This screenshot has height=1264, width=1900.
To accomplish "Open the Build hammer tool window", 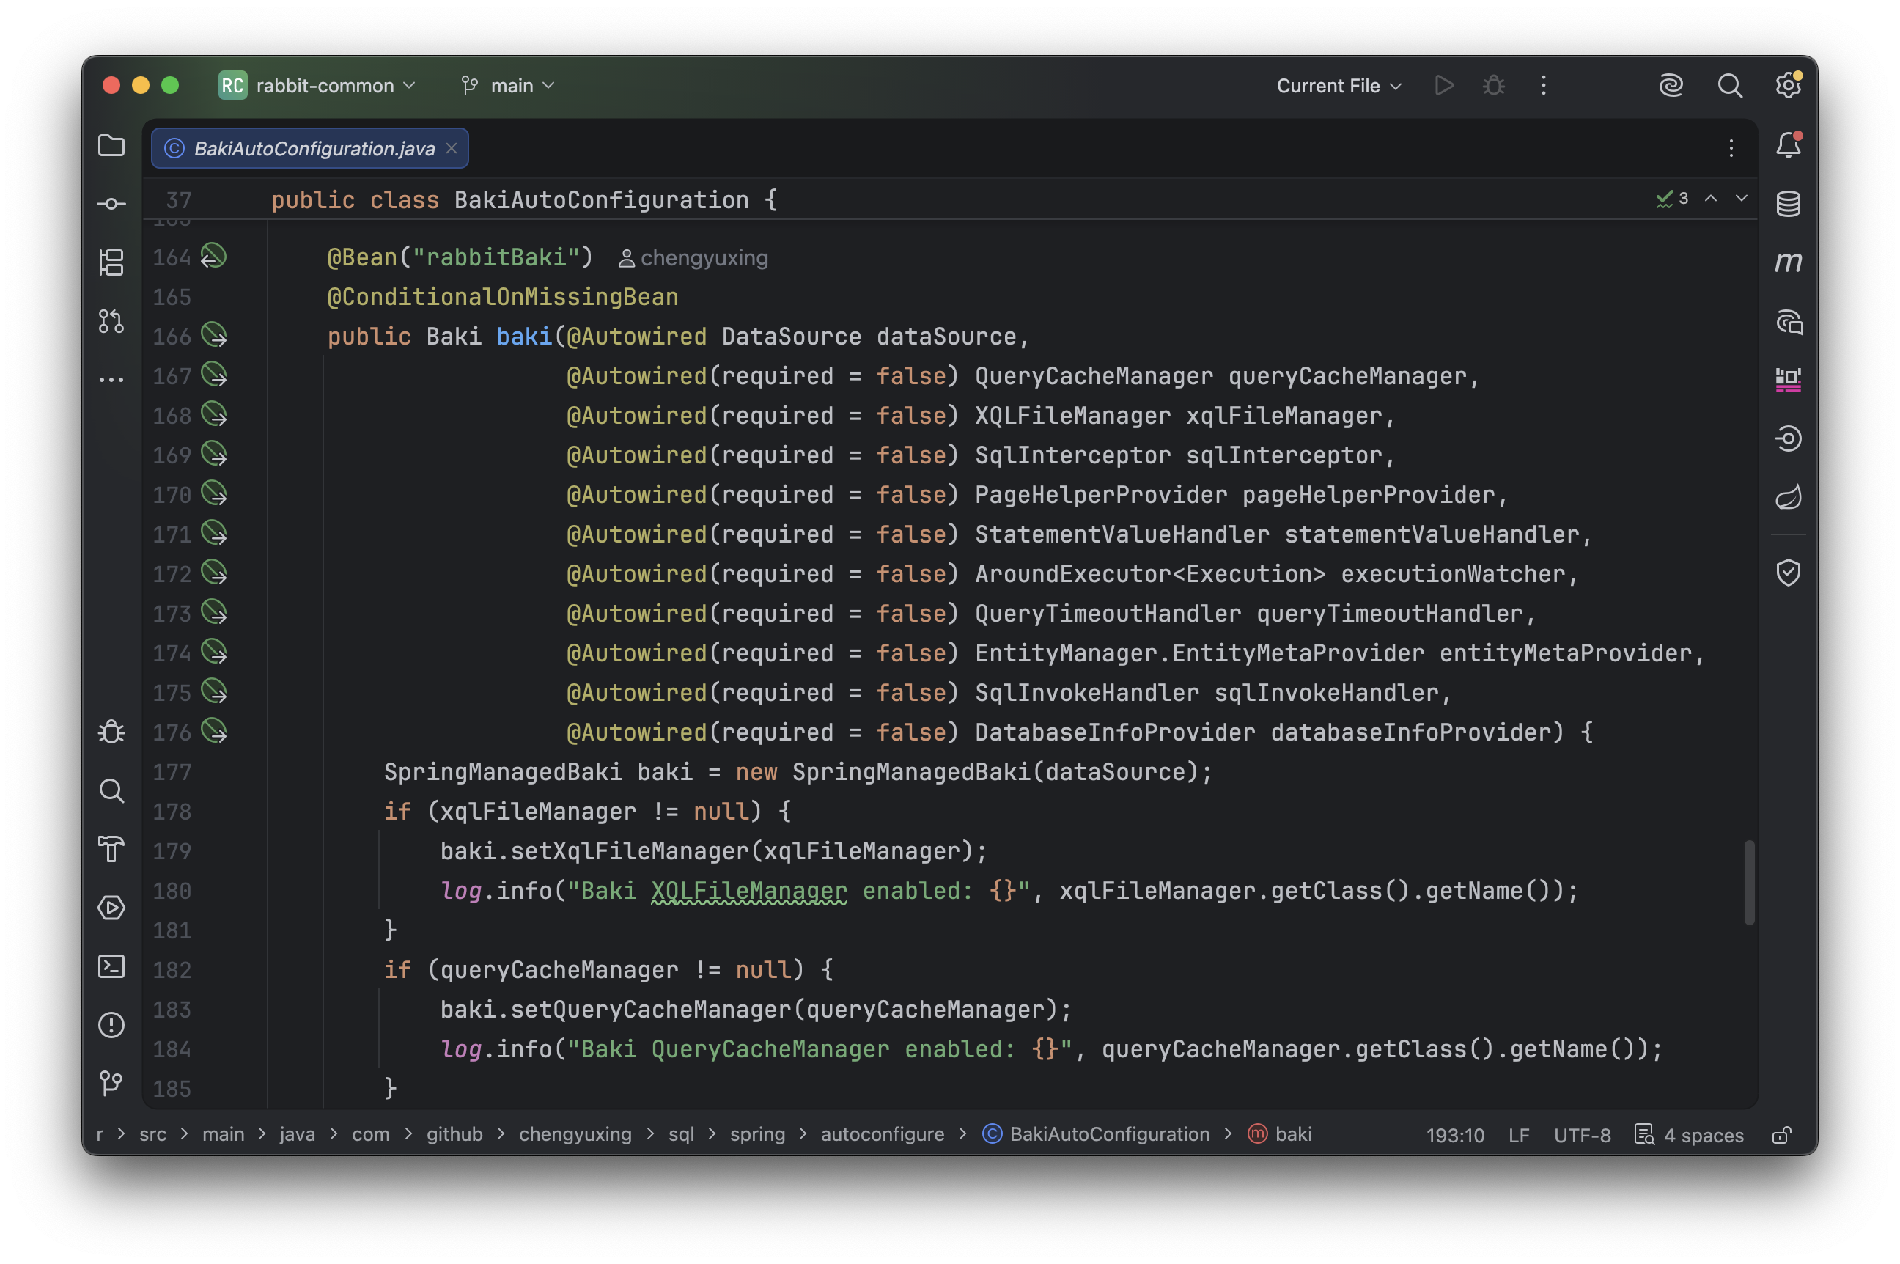I will click(x=111, y=849).
